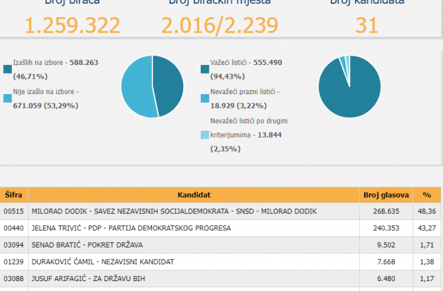Screen dimensions: 443x291
Task: Sort by the 'Broj glasova' column header
Action: tap(385, 194)
